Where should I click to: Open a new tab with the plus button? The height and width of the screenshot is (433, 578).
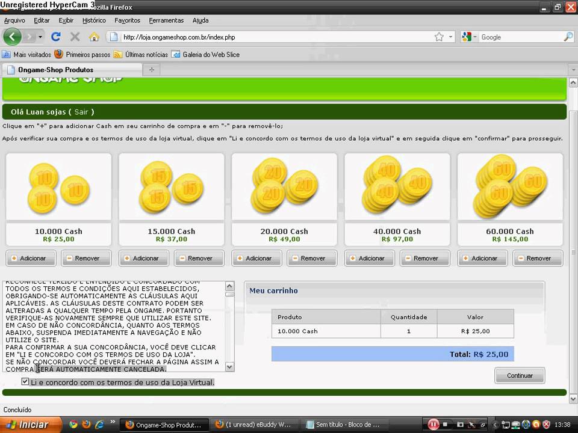[152, 70]
